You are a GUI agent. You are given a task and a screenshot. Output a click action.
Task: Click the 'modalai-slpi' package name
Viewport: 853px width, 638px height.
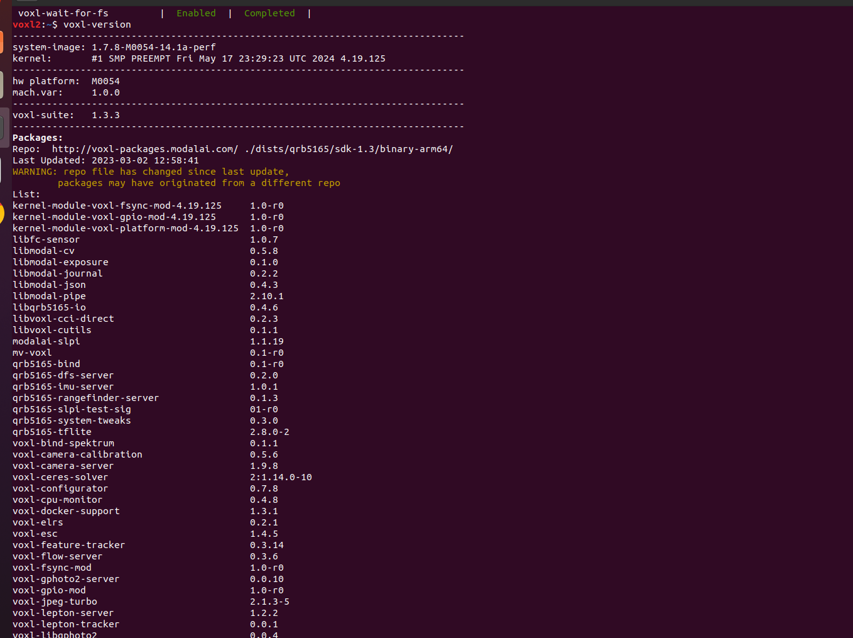[x=46, y=341]
